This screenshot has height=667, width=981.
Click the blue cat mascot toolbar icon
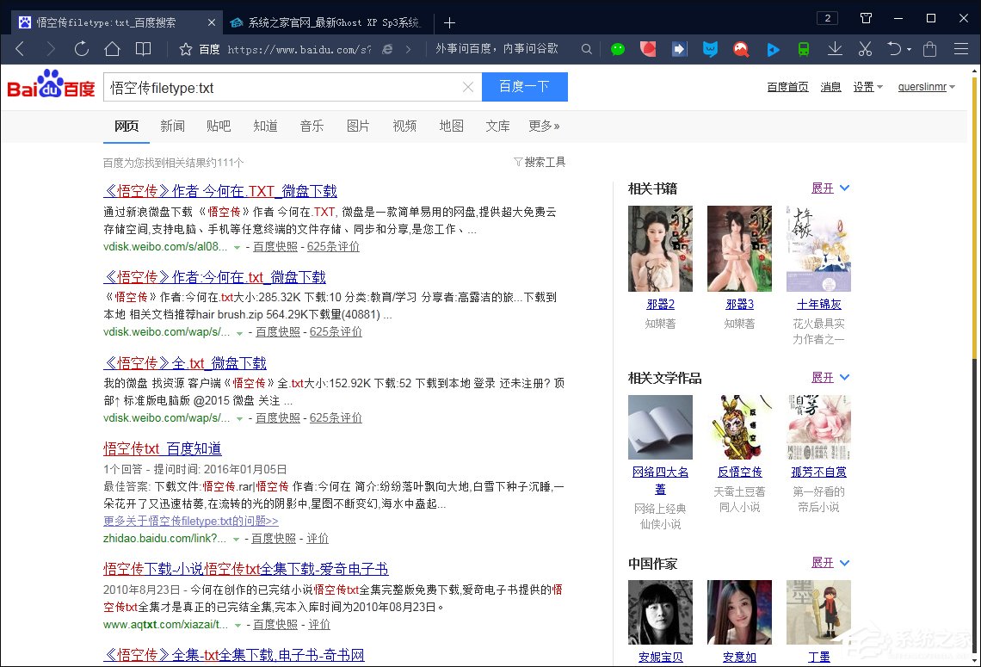(x=710, y=49)
